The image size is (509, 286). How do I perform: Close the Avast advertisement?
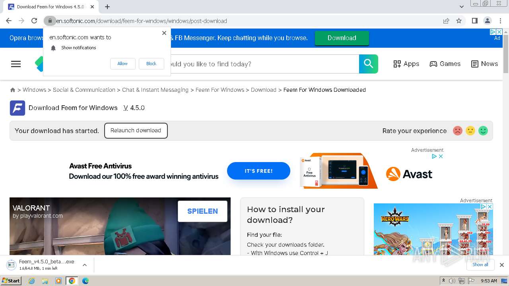click(x=441, y=157)
